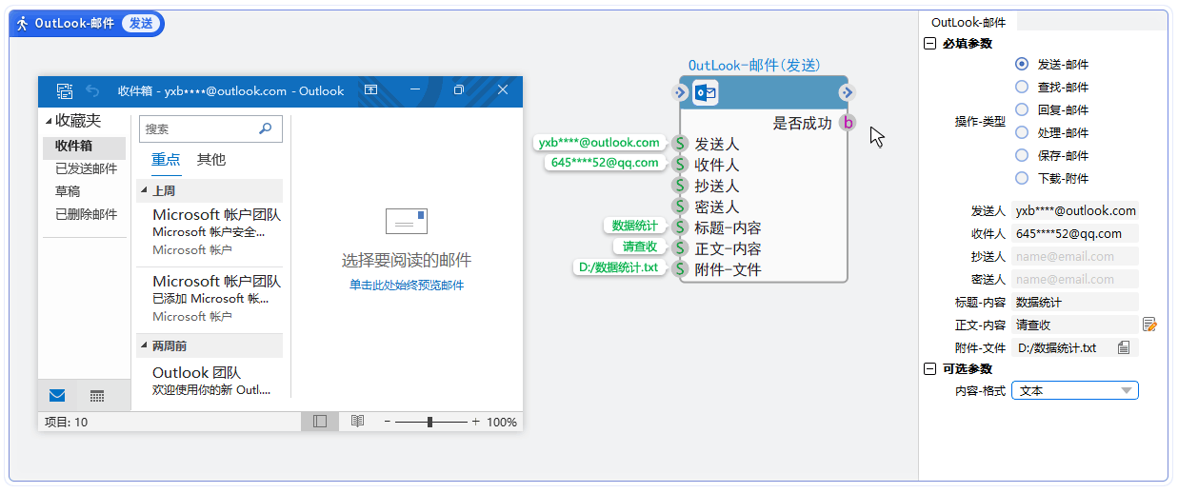Open the mail view envelope icon

tap(57, 396)
